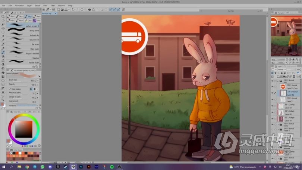Toggle the Color mixing checkbox
The width and height of the screenshot is (302, 170).
[x=10, y=89]
